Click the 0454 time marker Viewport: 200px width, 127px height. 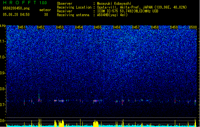[x=79, y=27]
